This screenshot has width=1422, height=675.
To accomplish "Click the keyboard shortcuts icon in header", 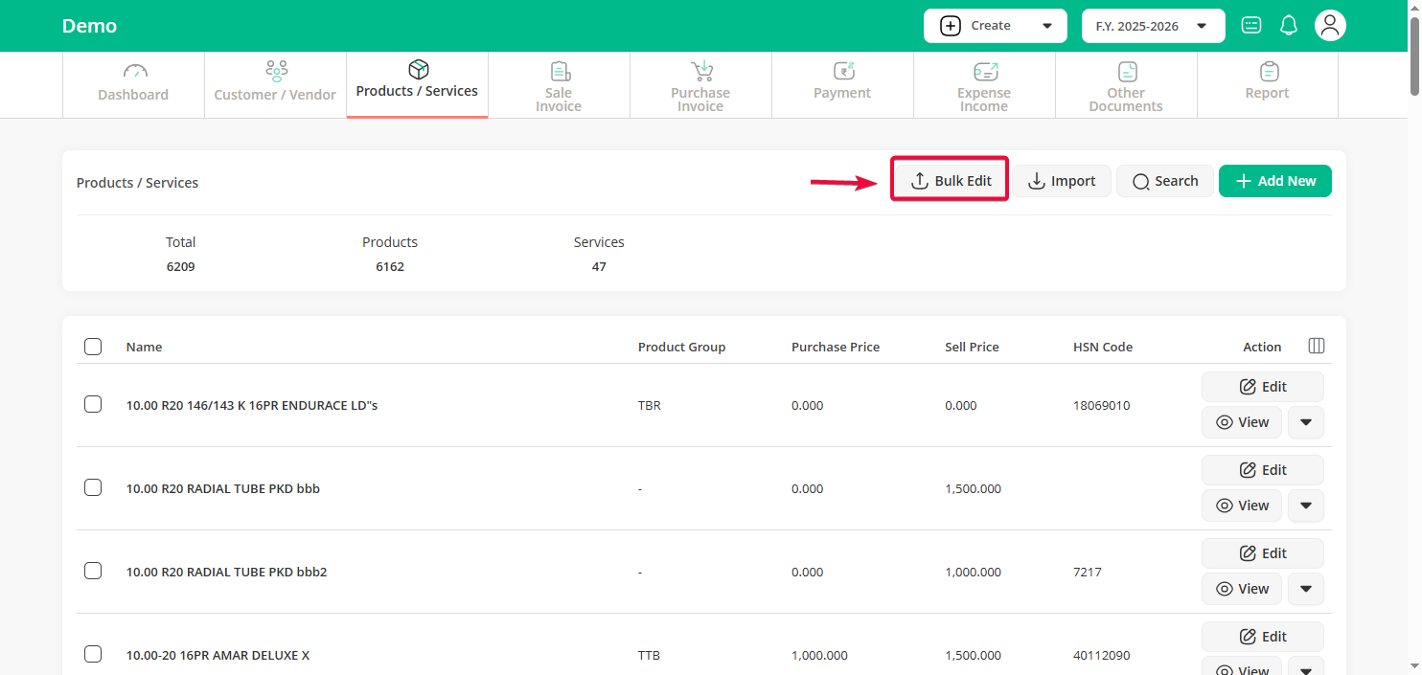I will click(x=1251, y=26).
